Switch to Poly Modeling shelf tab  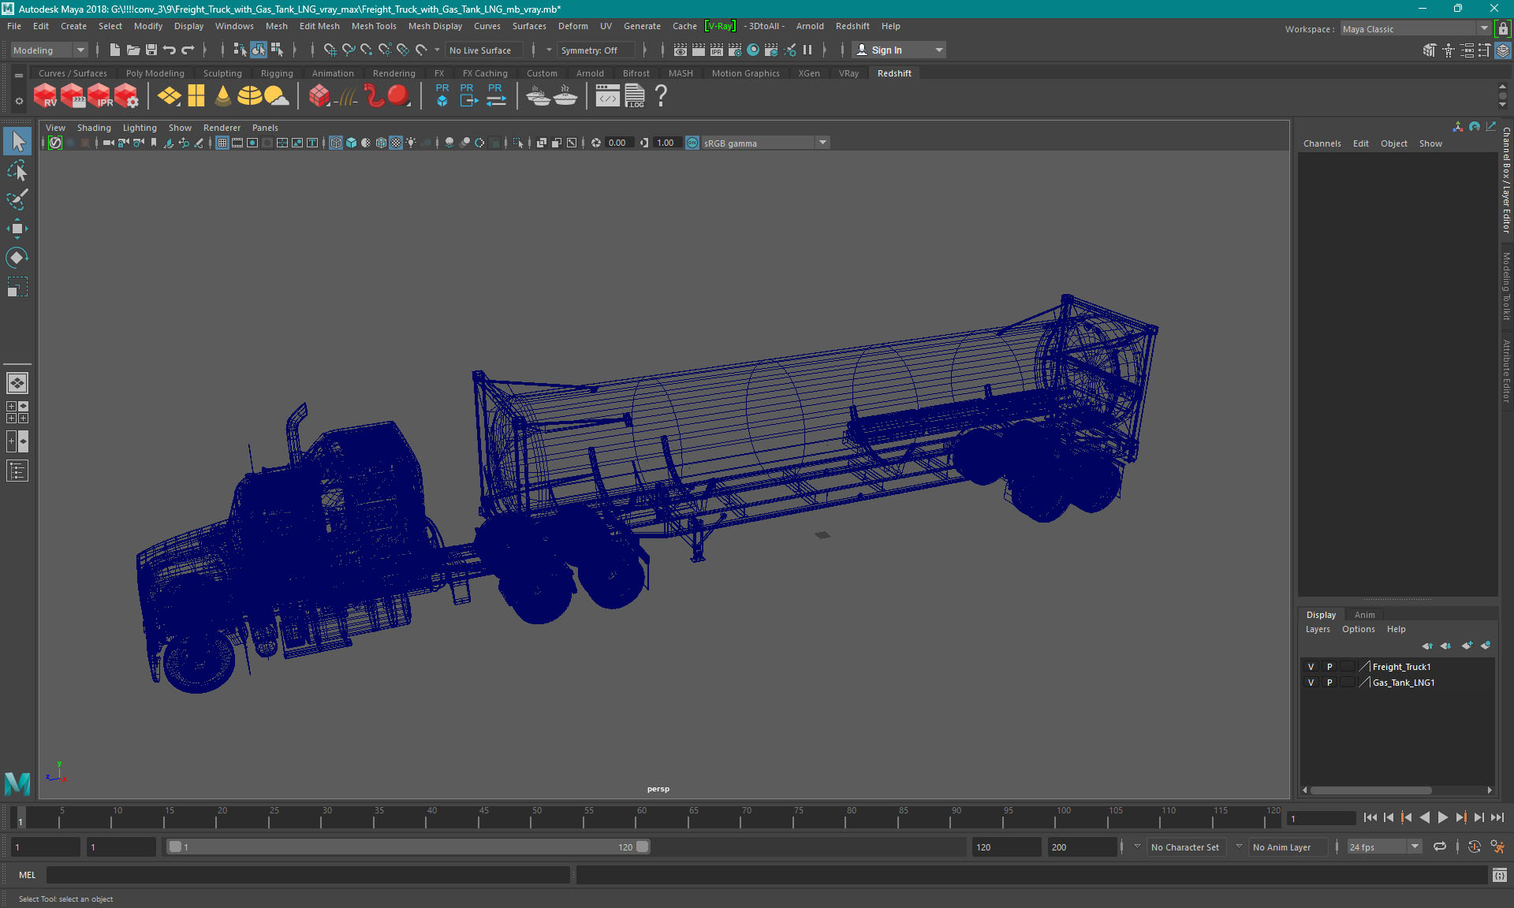point(155,73)
